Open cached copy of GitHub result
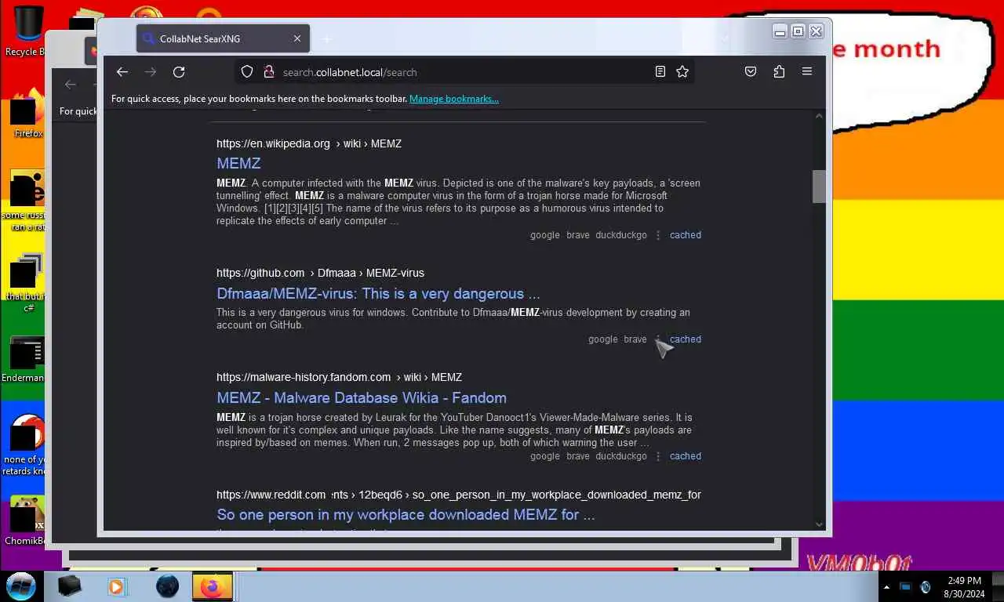 pyautogui.click(x=686, y=339)
